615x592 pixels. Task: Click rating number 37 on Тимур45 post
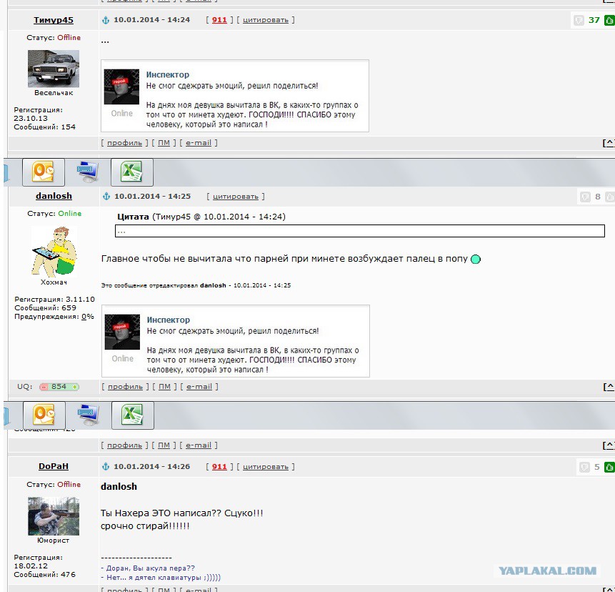point(594,20)
